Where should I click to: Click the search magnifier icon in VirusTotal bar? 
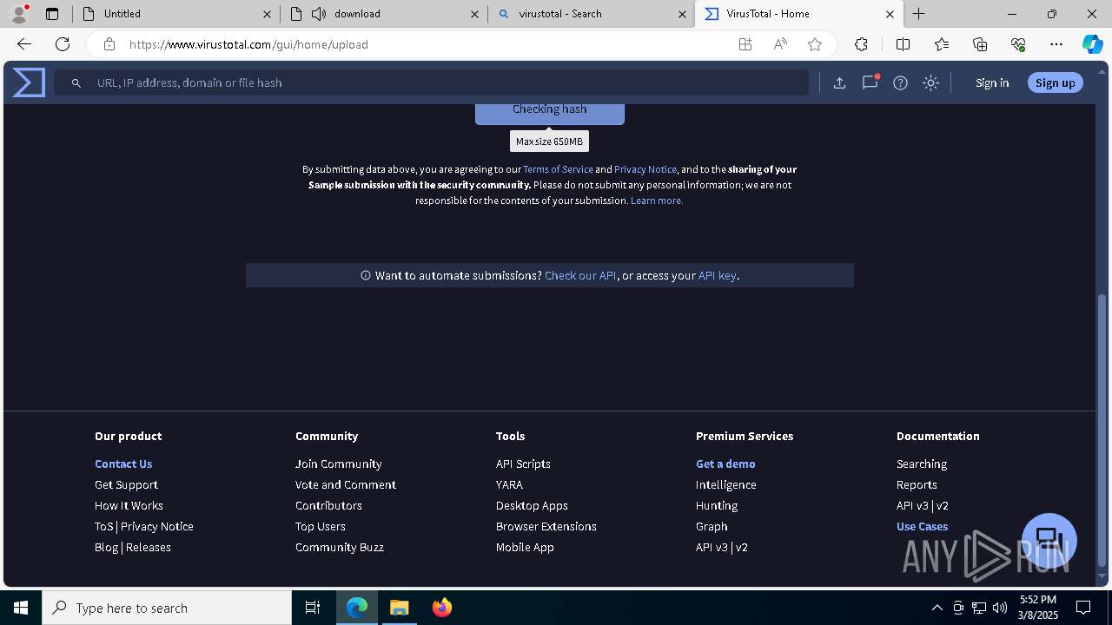pyautogui.click(x=76, y=82)
